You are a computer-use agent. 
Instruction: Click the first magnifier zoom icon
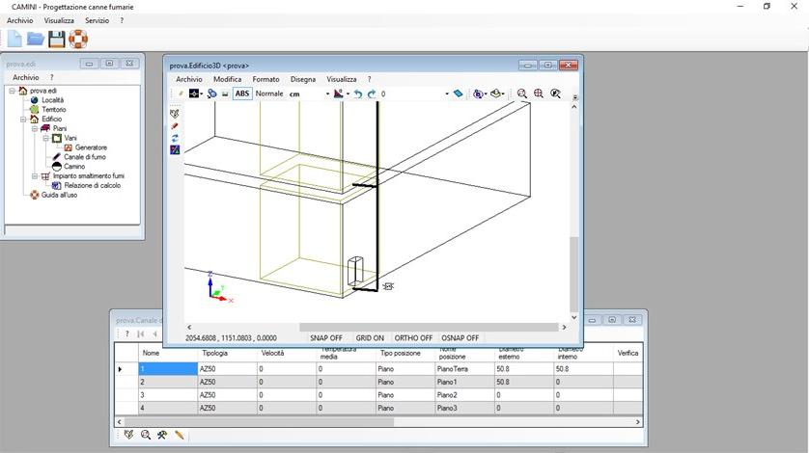[x=522, y=94]
